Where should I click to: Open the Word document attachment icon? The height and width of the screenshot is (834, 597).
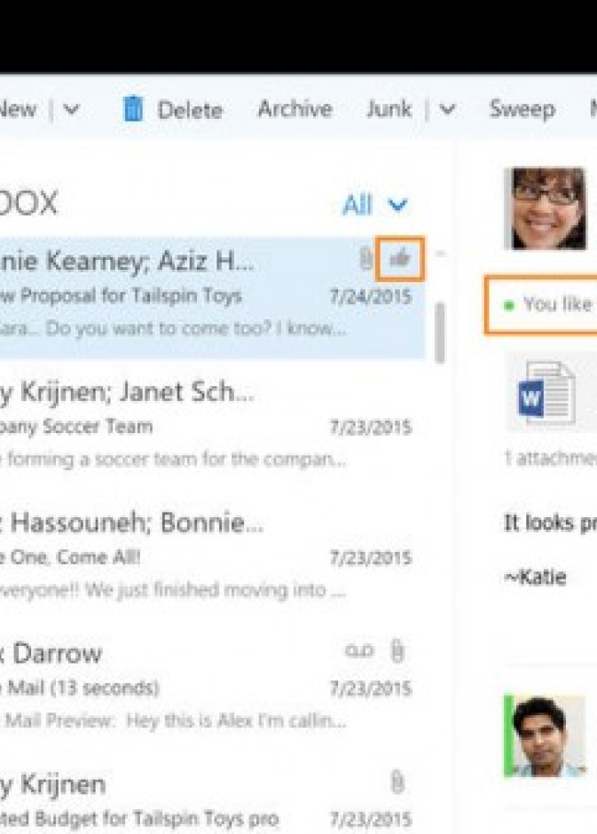pyautogui.click(x=546, y=393)
